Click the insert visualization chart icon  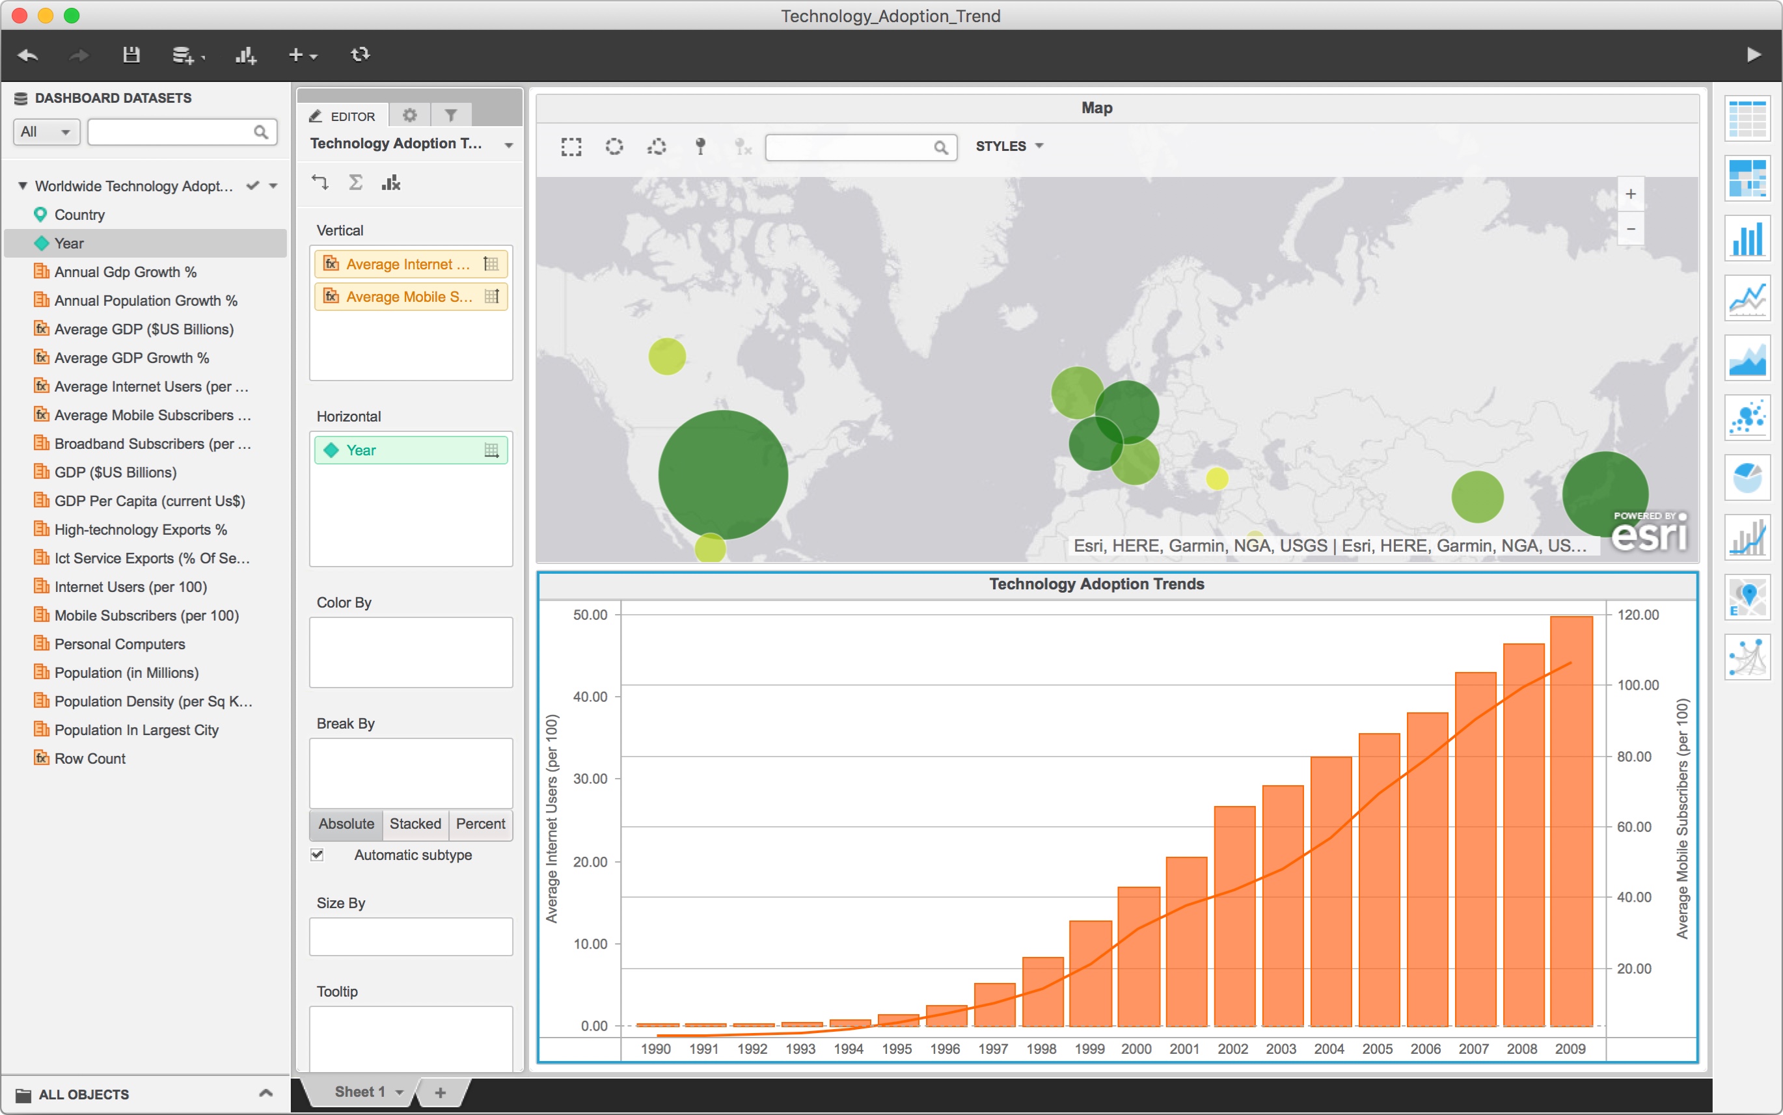246,55
